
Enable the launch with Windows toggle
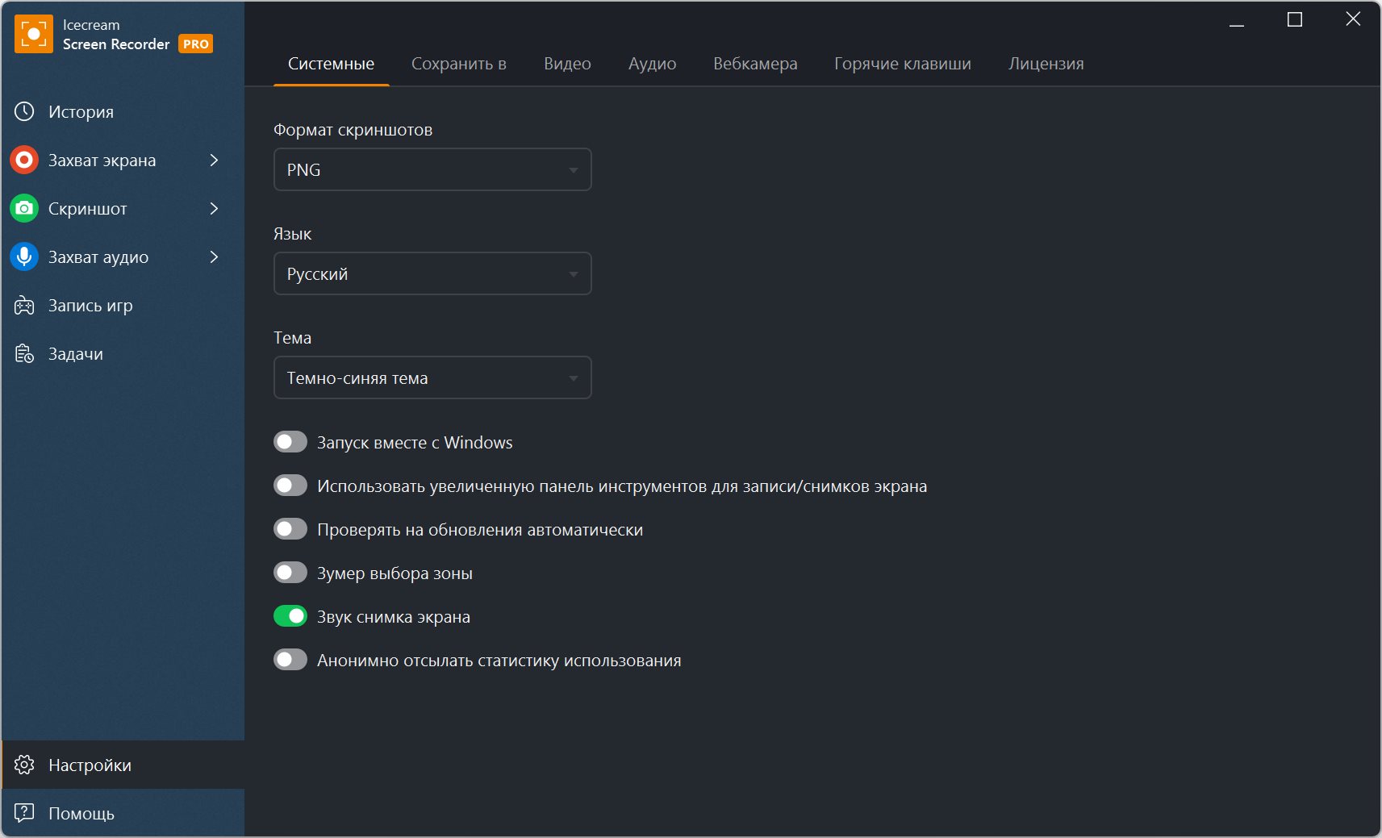tap(290, 442)
